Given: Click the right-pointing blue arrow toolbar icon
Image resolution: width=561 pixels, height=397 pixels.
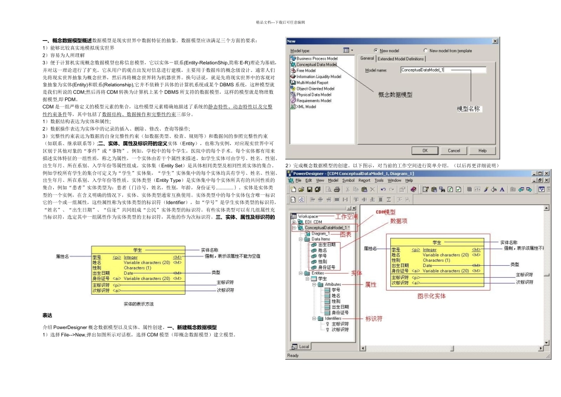Looking at the screenshot, I should [529, 190].
